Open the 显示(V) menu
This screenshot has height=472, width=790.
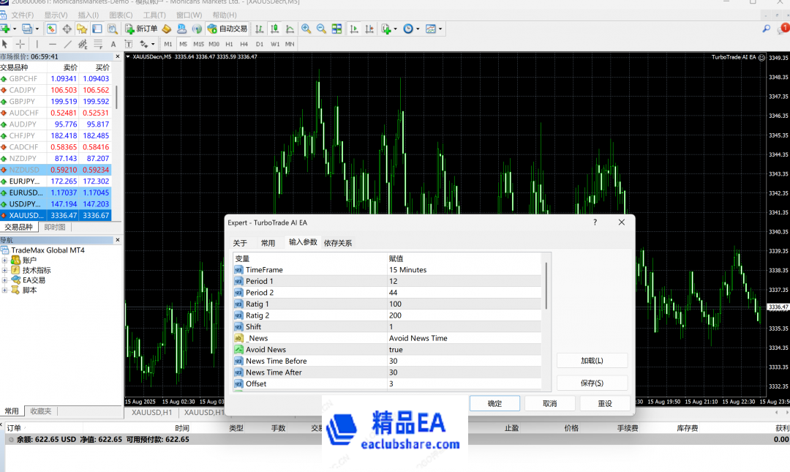(56, 15)
